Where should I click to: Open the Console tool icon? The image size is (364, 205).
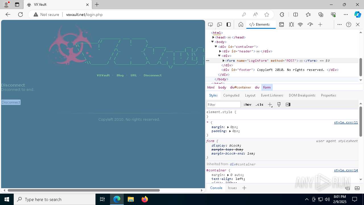282,24
